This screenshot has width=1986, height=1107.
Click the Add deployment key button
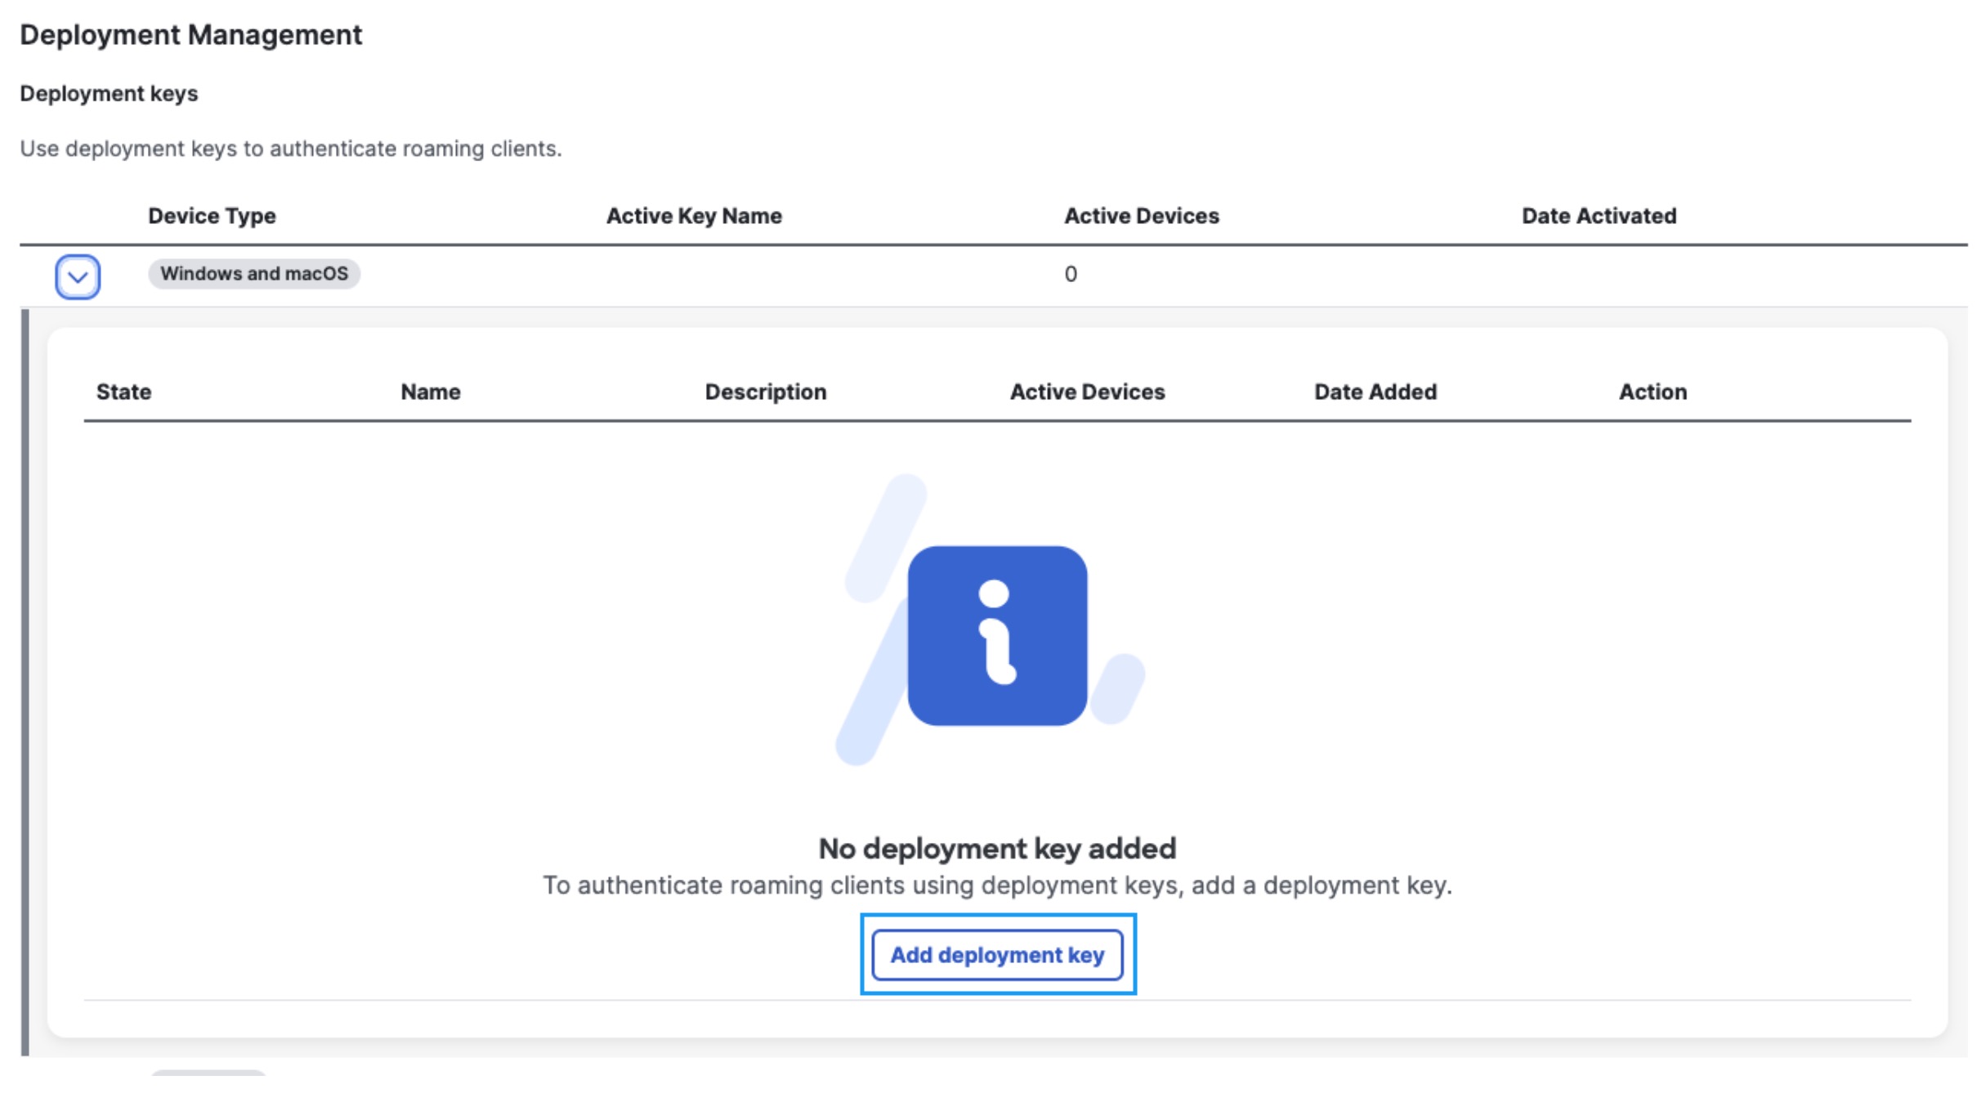click(997, 955)
